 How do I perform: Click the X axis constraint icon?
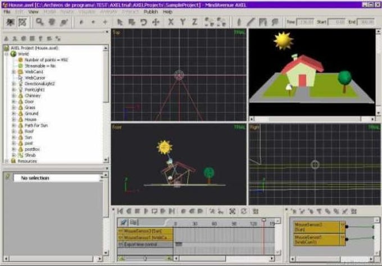[171, 22]
